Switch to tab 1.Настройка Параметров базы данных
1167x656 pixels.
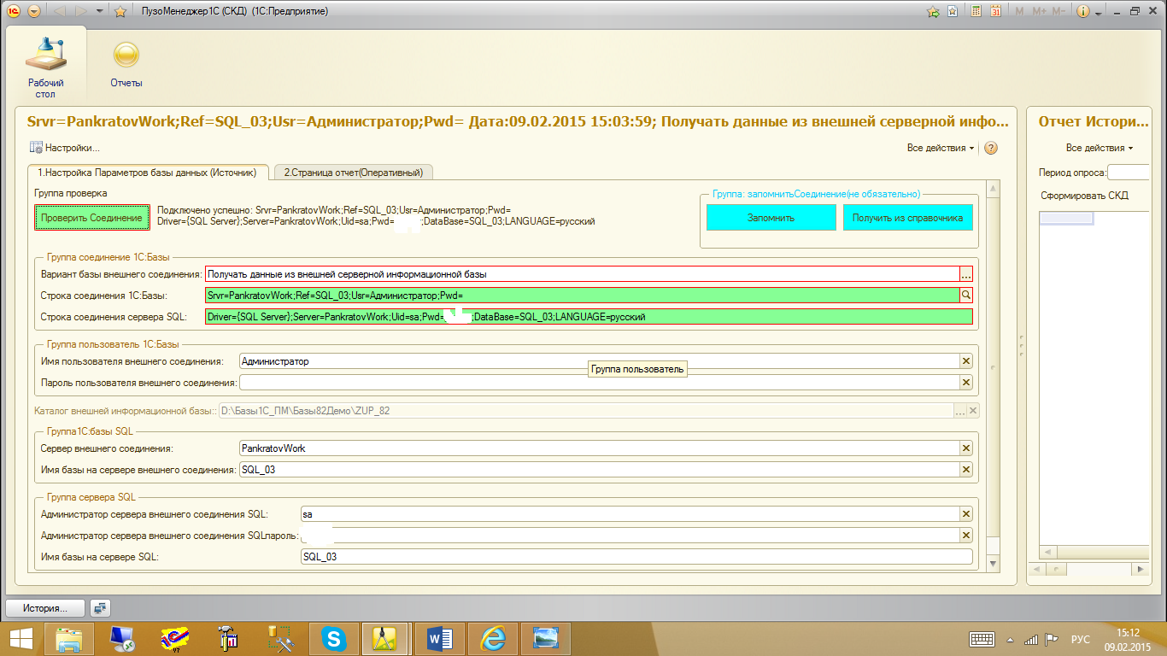(148, 172)
